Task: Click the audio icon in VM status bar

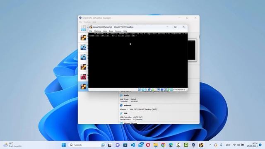Action: pyautogui.click(x=145, y=89)
